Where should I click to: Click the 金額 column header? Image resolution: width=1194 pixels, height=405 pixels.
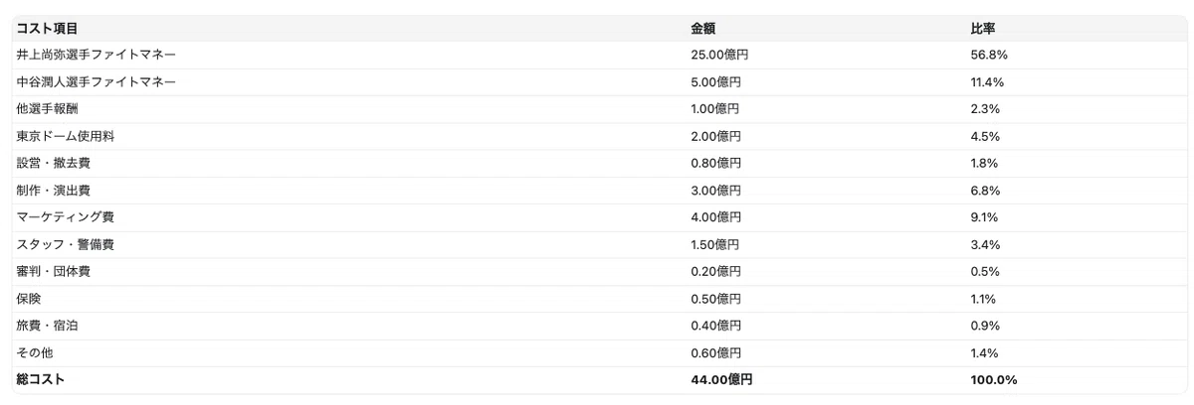click(703, 28)
